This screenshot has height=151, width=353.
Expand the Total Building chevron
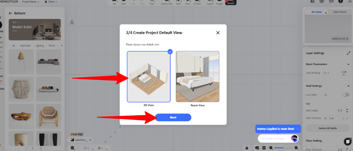click(x=328, y=73)
